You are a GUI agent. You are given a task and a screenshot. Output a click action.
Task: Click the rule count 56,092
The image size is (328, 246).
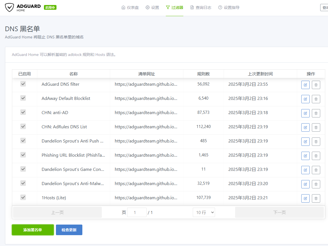pyautogui.click(x=203, y=84)
